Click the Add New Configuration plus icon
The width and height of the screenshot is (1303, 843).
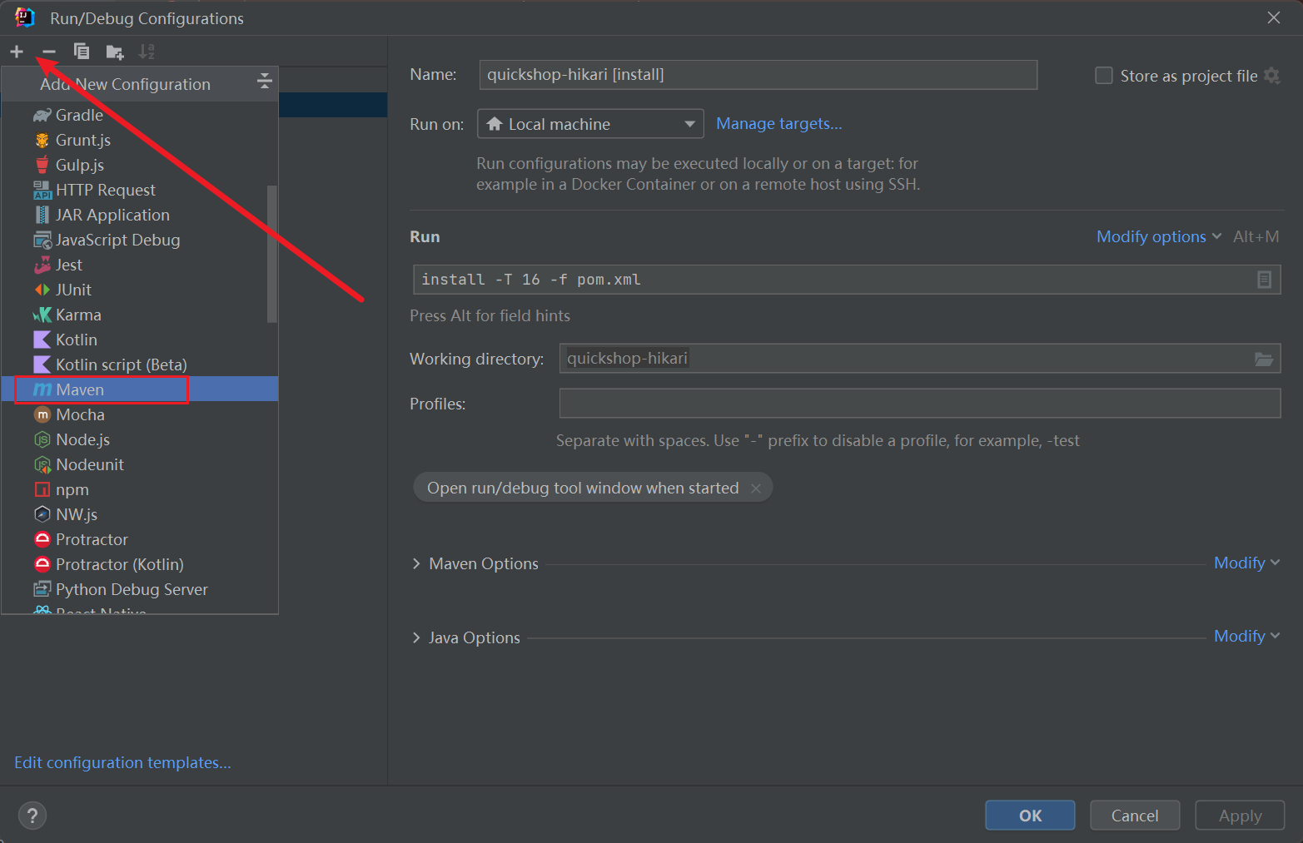coord(17,52)
